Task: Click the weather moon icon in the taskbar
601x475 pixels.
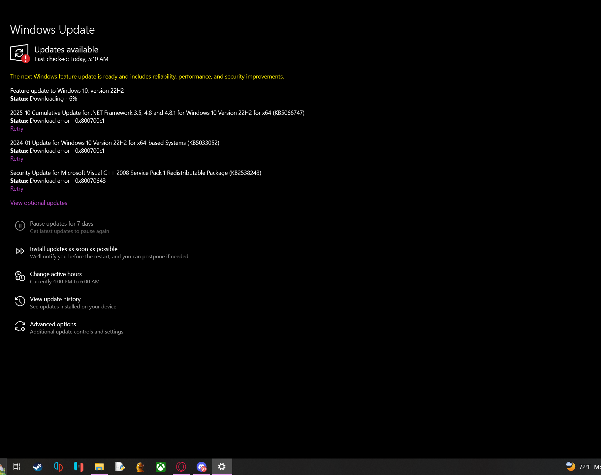Action: point(570,466)
